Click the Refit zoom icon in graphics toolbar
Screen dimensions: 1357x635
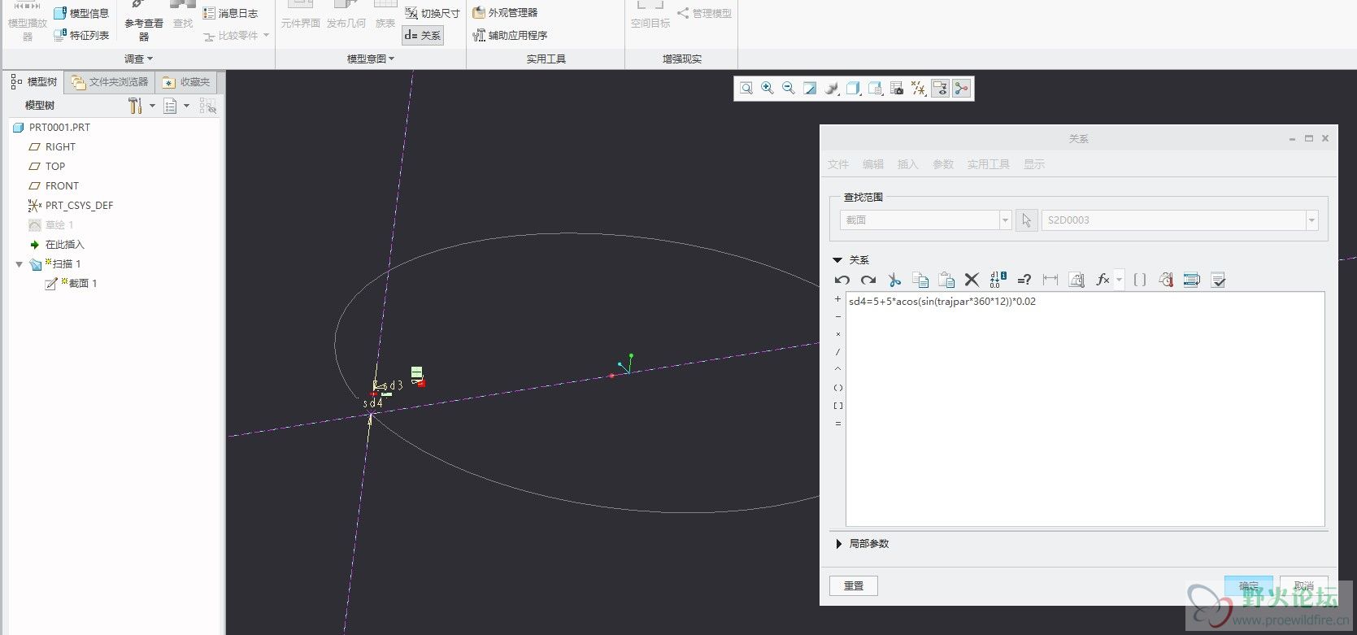tap(746, 89)
